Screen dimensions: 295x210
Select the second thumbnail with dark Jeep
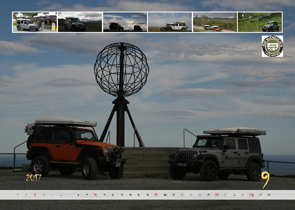tap(80, 22)
